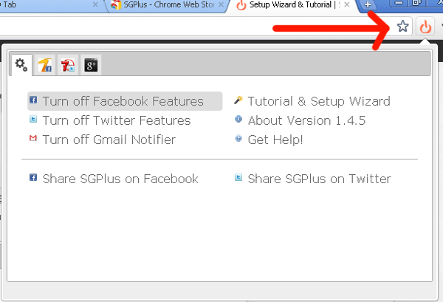The height and width of the screenshot is (302, 443).
Task: Bookmark this page with the star icon
Action: pos(402,27)
